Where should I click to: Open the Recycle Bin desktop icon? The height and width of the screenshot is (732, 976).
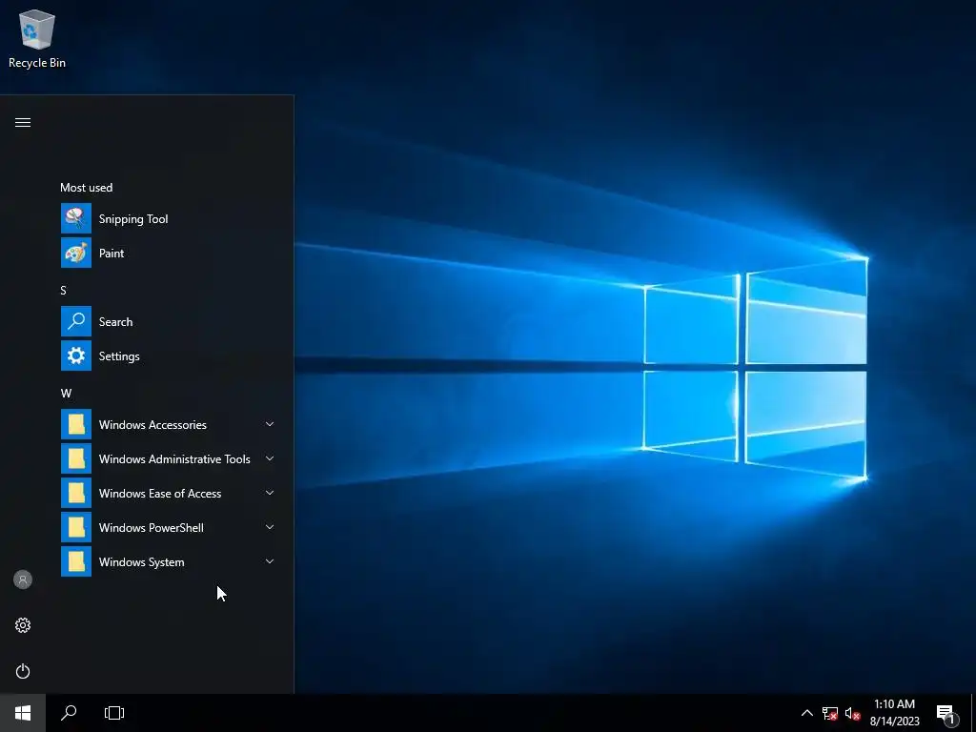[37, 38]
